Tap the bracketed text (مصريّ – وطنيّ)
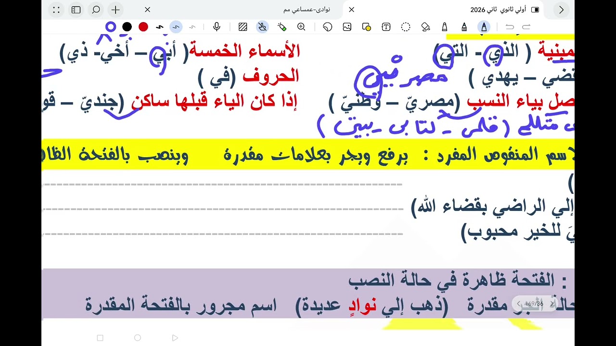Screen dimensions: 616x346 (x=395, y=102)
